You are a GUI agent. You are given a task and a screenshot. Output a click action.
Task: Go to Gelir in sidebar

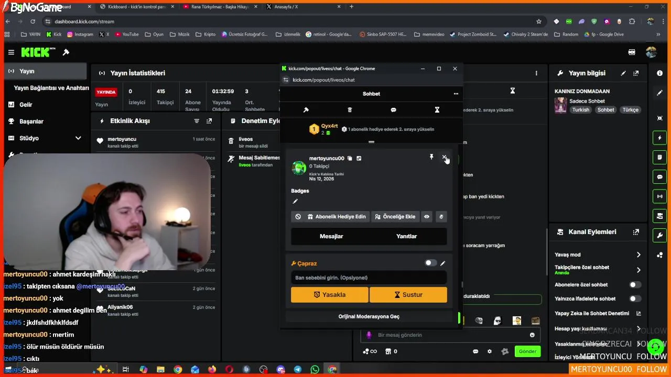point(26,105)
